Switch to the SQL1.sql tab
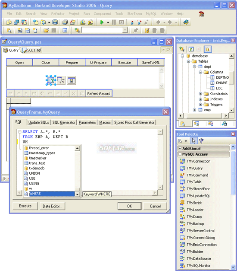The image size is (237, 271). [x=32, y=50]
